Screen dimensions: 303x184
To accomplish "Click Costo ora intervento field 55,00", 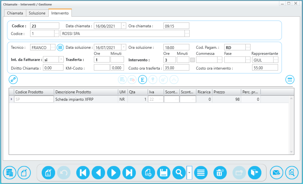I will [265, 68].
